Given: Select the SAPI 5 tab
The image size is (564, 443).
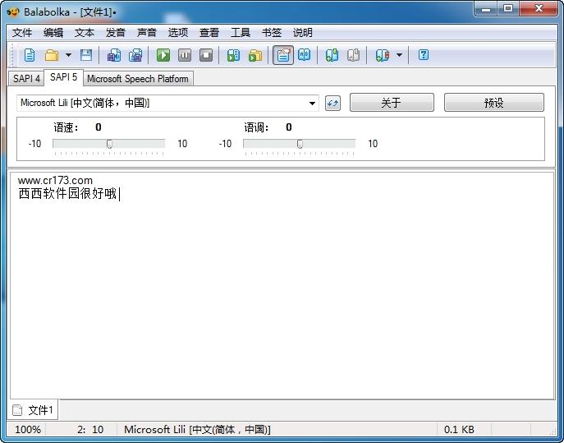Looking at the screenshot, I should click(x=64, y=77).
